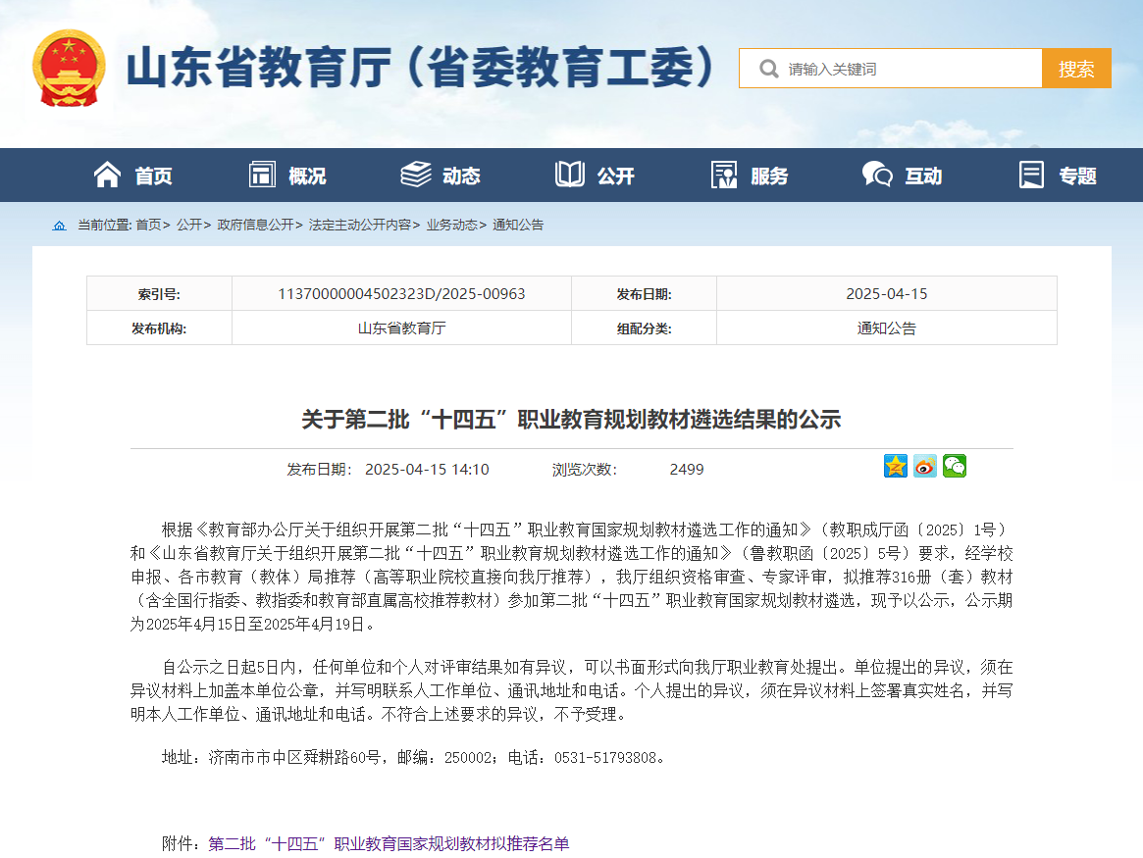Viewport: 1143px width, 858px height.
Task: Go to 首页 in the breadcrumb
Action: click(x=148, y=226)
